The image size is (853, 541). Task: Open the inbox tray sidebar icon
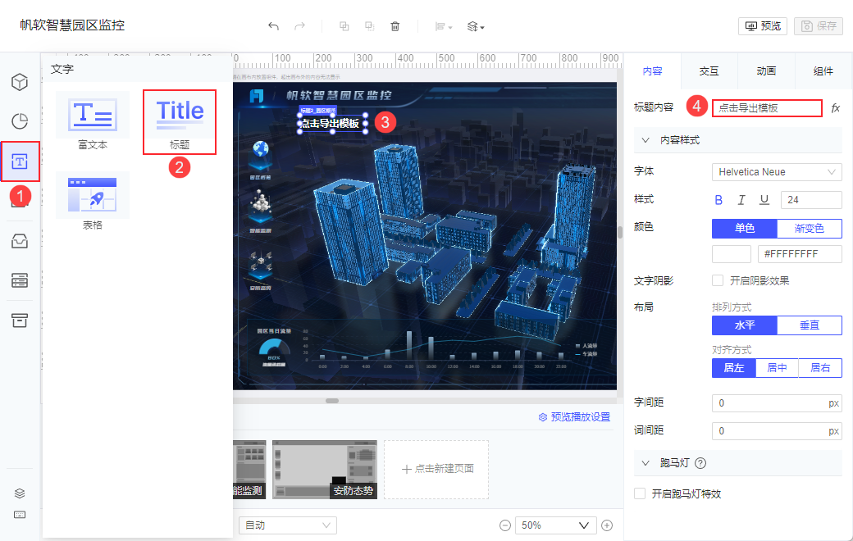coord(20,241)
